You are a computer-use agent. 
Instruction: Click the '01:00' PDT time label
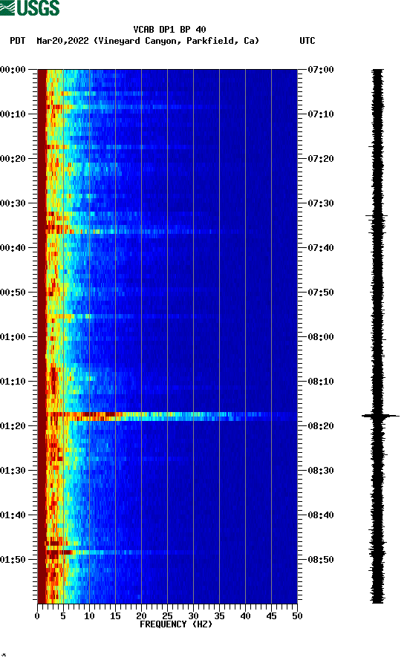pos(13,337)
